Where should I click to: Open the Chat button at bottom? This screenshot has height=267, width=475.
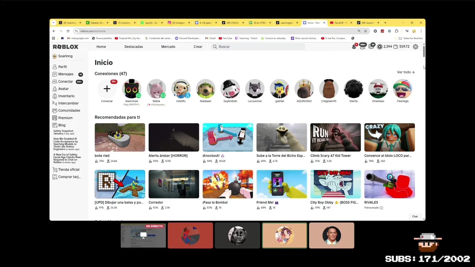click(415, 217)
